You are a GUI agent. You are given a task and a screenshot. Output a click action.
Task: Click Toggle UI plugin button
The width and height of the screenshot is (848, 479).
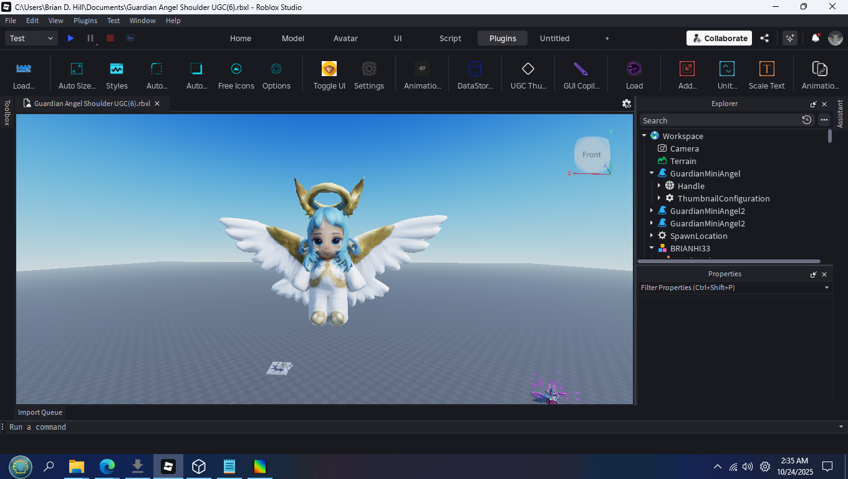click(x=329, y=69)
